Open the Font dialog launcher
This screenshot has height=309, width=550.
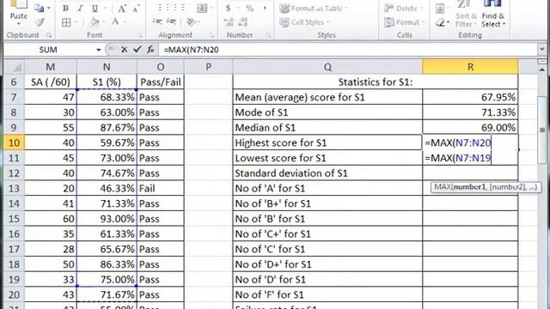pos(140,35)
